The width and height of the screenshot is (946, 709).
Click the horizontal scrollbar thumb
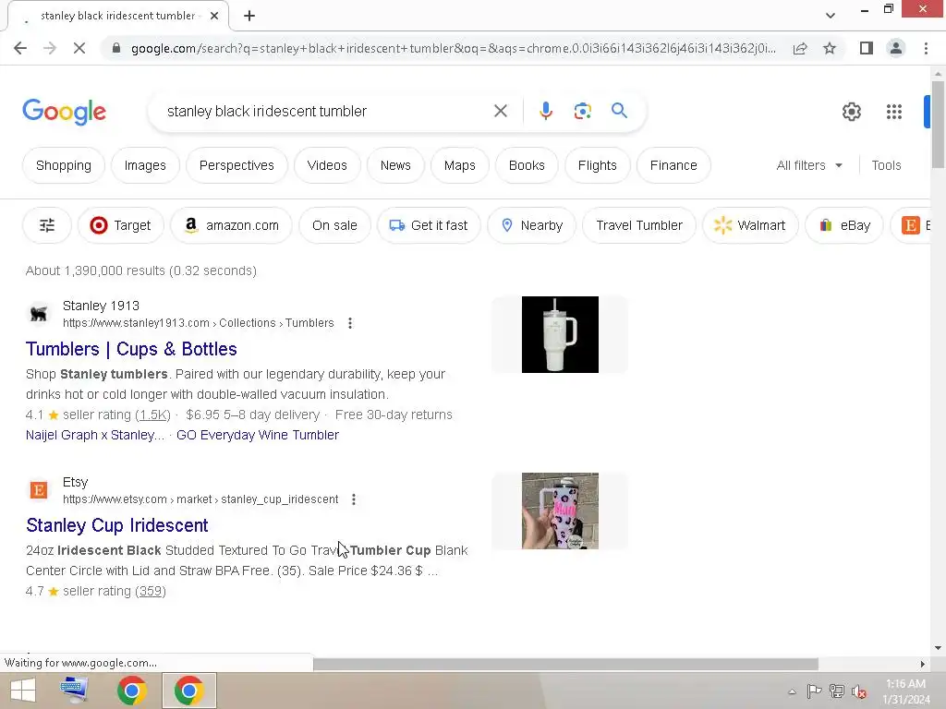click(565, 664)
